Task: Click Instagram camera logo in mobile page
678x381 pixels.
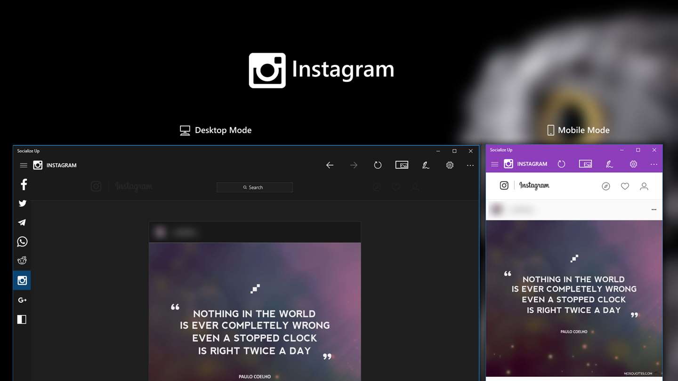Action: coord(504,185)
